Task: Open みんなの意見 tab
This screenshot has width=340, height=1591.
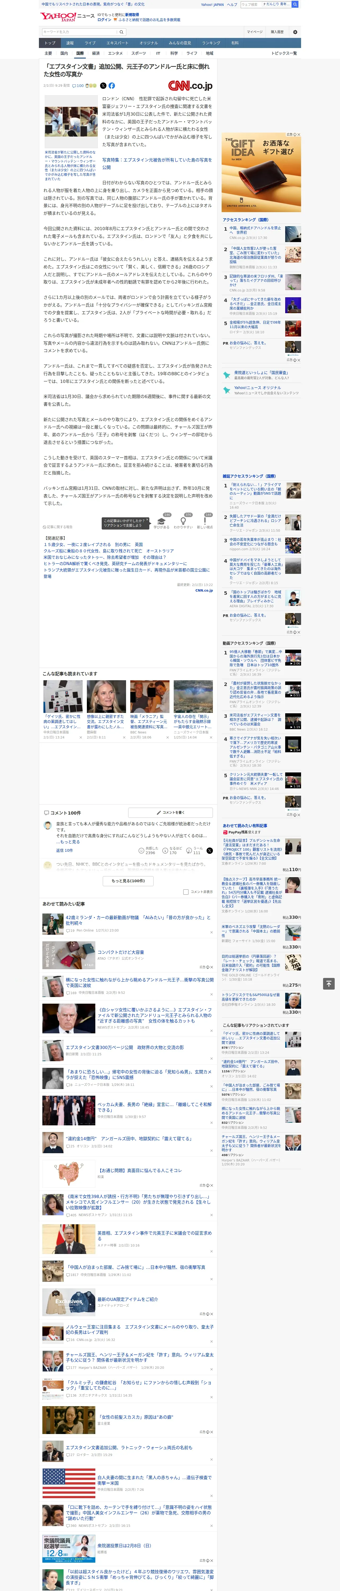Action: point(180,43)
